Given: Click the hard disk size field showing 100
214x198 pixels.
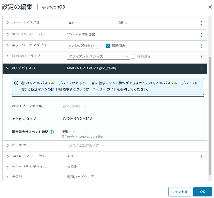Looking at the screenshot, I should point(89,23).
